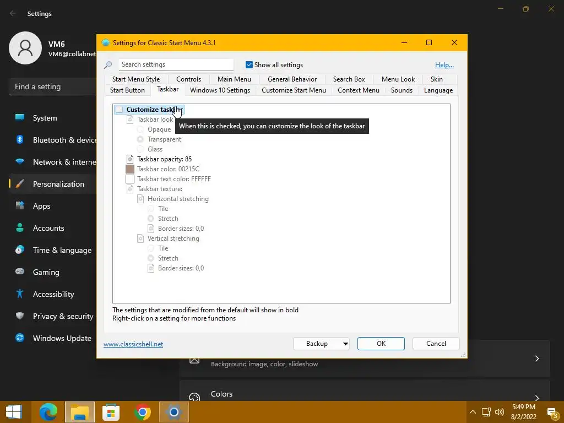This screenshot has width=564, height=423.
Task: Select the Taskbar tab
Action: coord(167,89)
